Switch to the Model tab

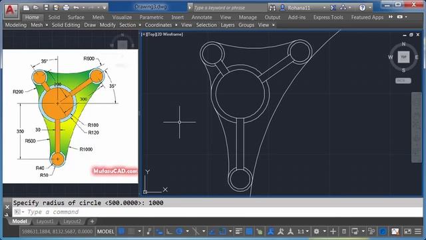19,221
